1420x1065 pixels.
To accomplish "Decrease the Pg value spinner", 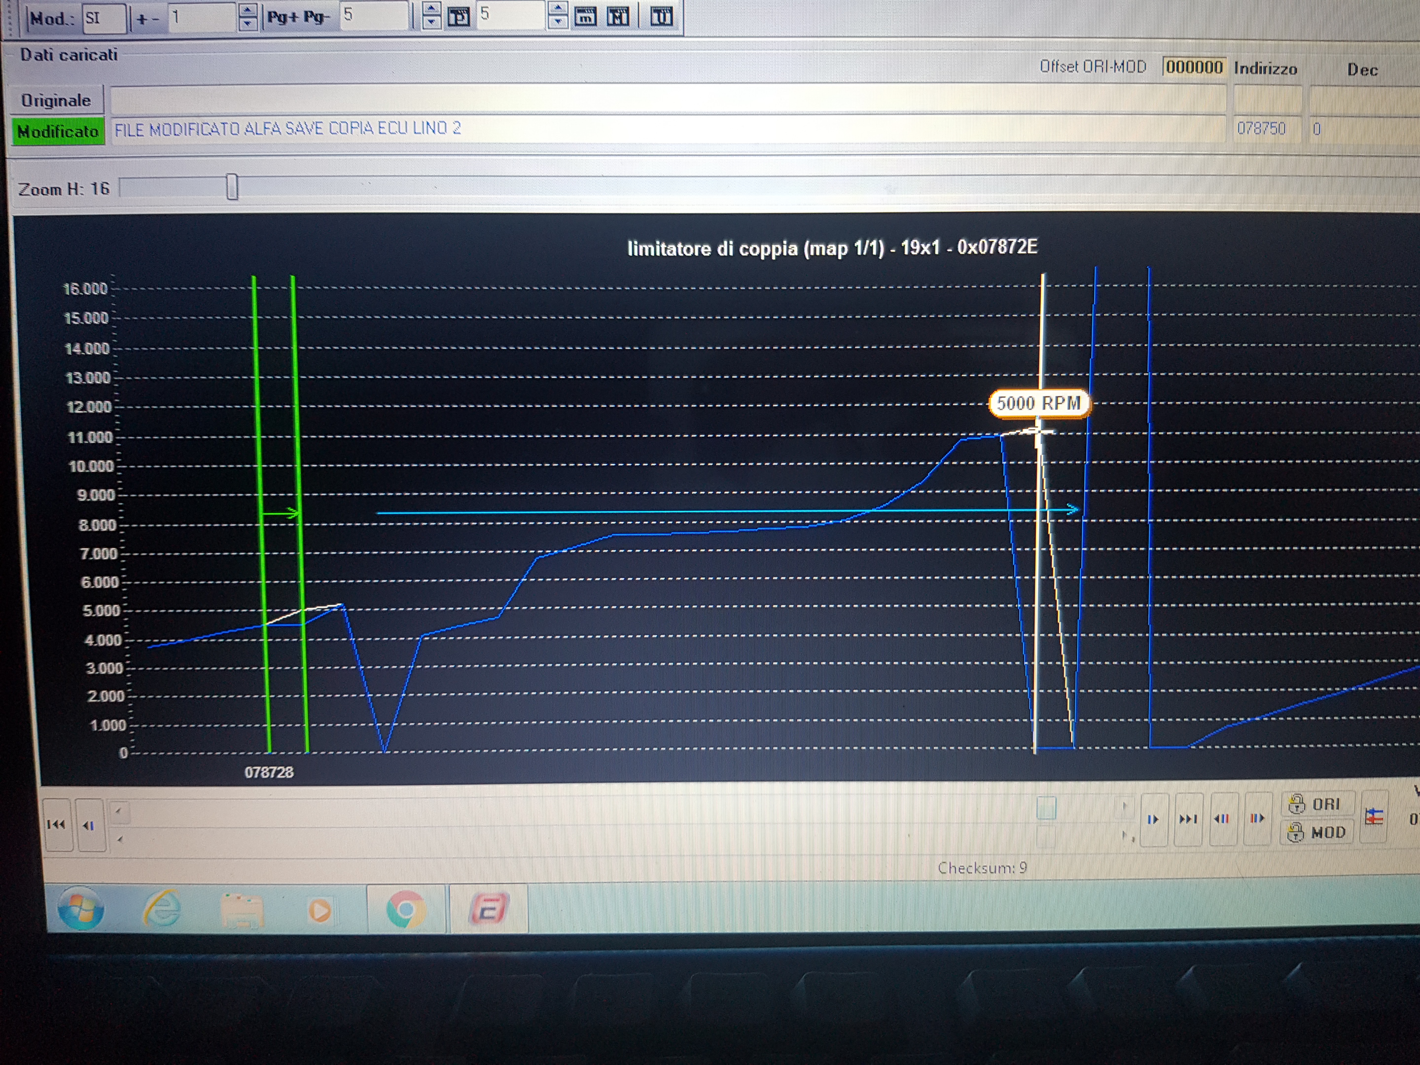I will pyautogui.click(x=431, y=23).
